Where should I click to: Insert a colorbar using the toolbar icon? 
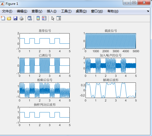38,18
